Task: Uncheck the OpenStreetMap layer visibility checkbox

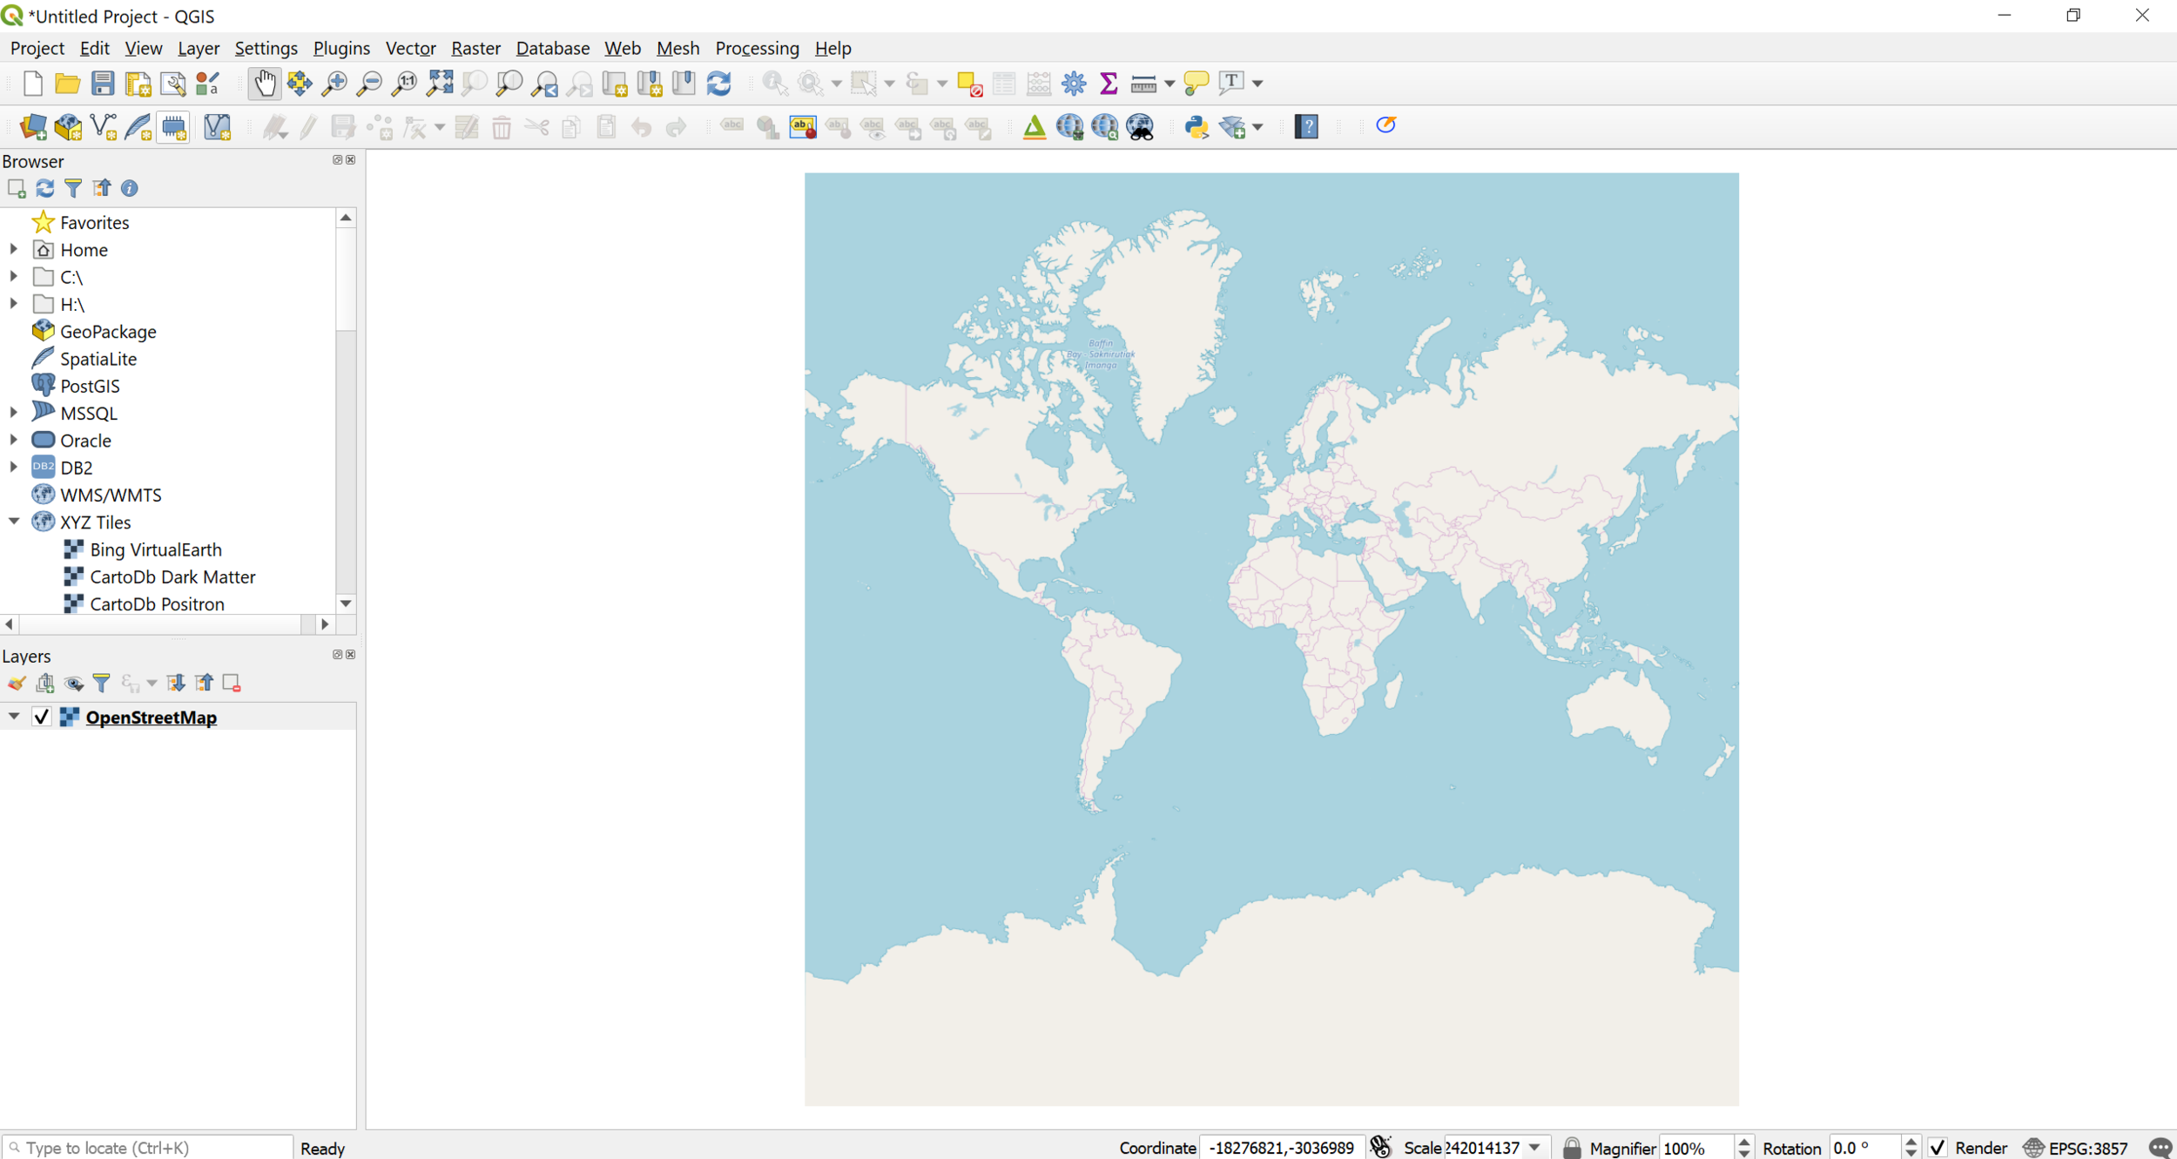Action: (x=41, y=717)
